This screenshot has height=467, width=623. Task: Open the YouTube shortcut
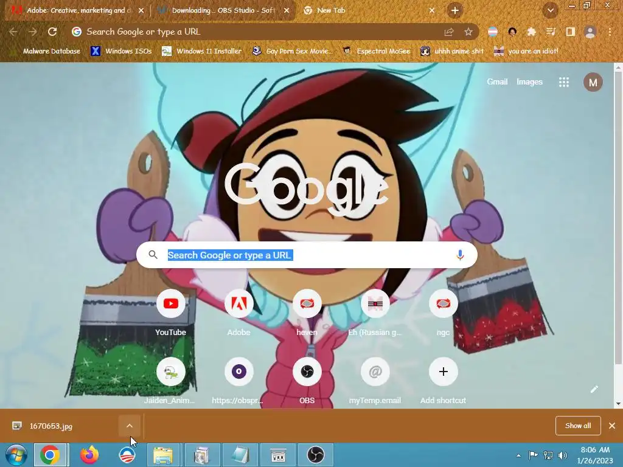[x=171, y=314]
